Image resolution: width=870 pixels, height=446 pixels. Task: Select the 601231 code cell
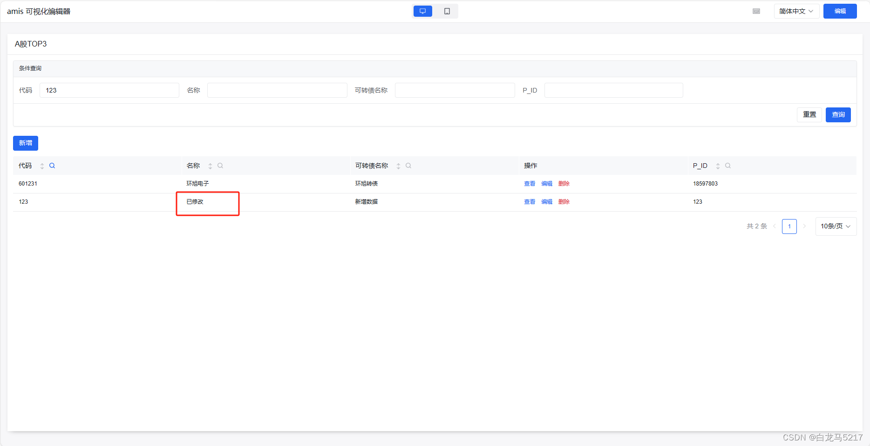(x=28, y=184)
